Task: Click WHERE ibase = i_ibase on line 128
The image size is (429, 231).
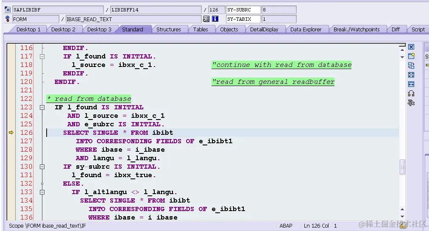Action: 120,150
